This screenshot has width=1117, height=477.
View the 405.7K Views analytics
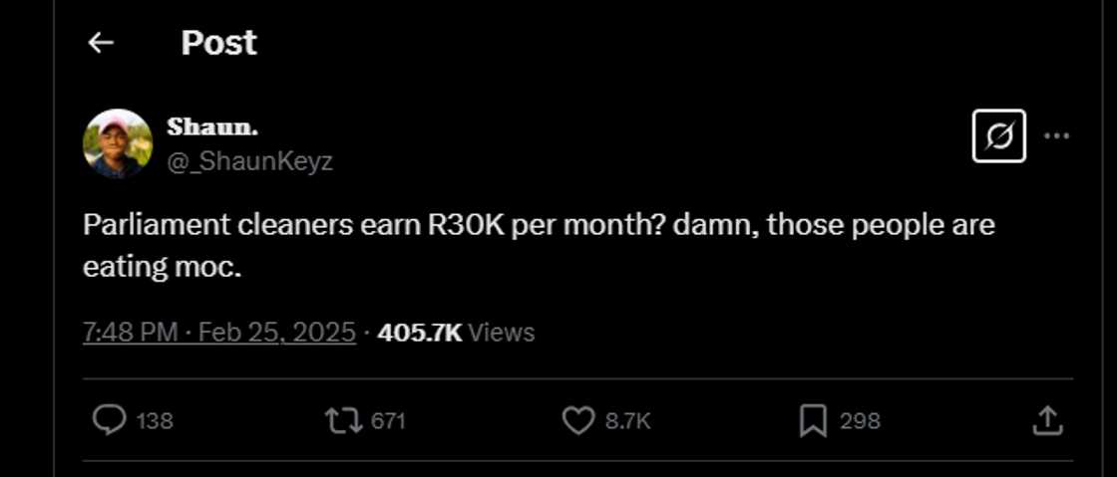click(x=456, y=332)
